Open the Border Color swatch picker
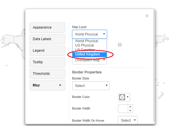 pos(124,97)
